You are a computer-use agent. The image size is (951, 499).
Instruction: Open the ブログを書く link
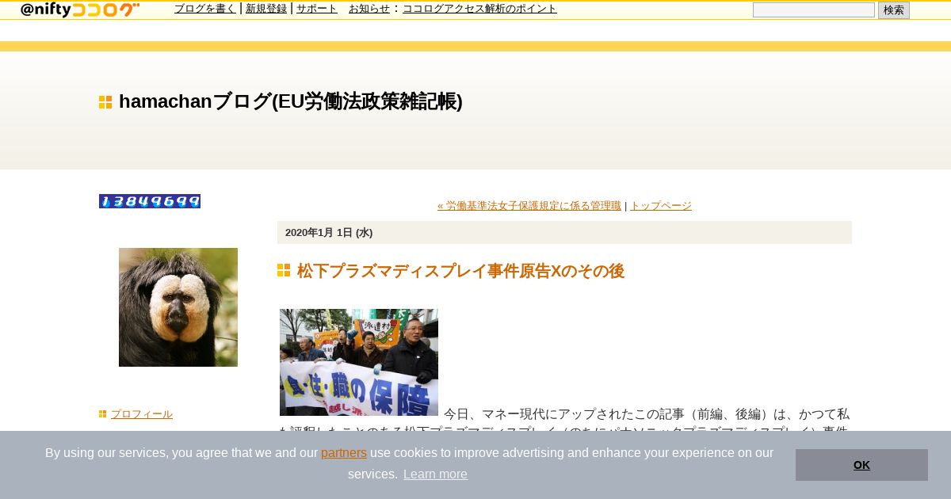205,9
